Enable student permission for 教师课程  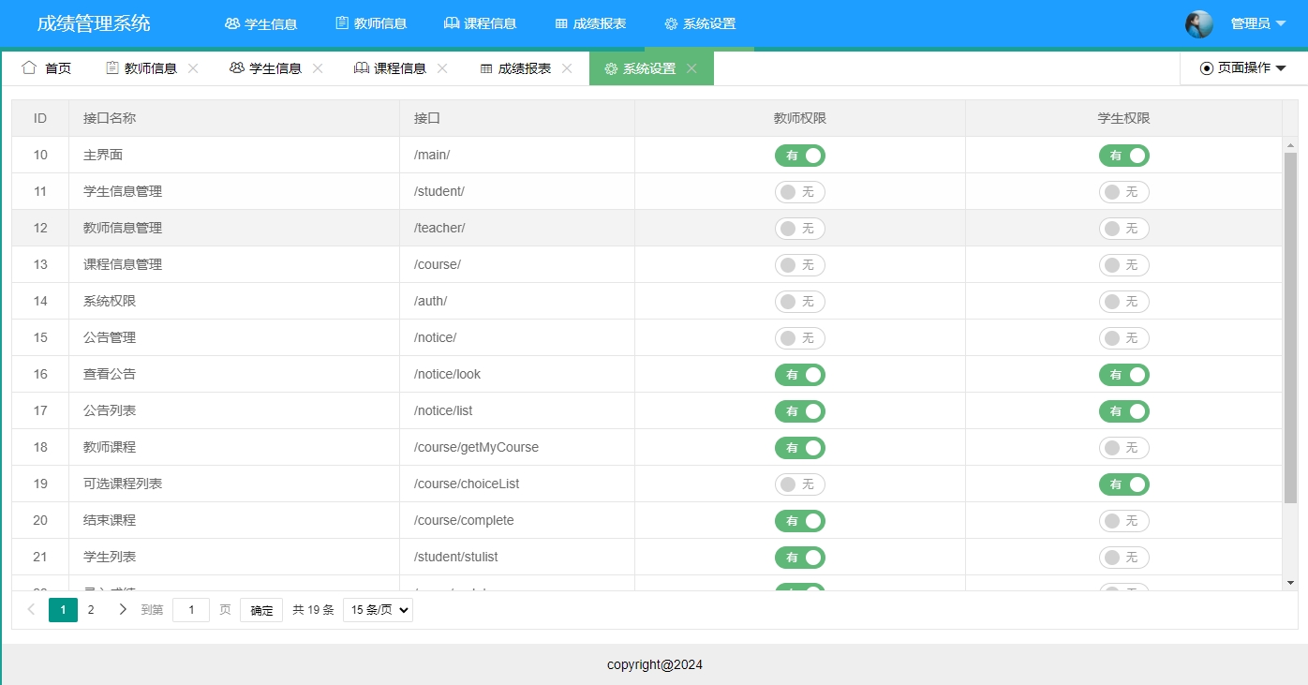tap(1124, 448)
